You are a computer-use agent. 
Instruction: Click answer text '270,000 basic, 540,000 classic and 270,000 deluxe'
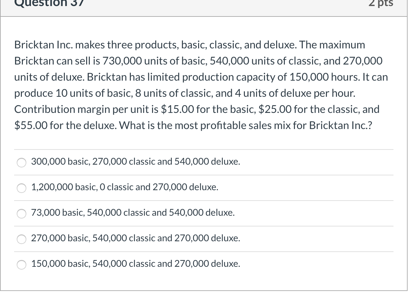[x=135, y=238]
